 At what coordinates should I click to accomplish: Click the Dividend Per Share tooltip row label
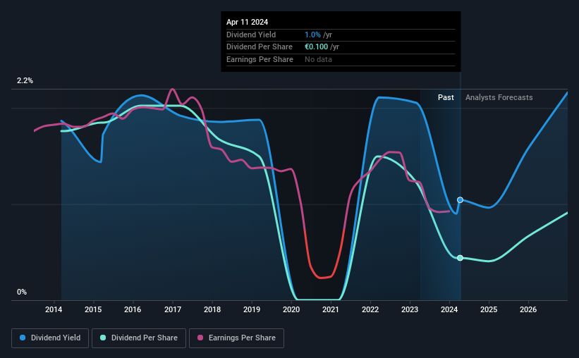pos(260,47)
